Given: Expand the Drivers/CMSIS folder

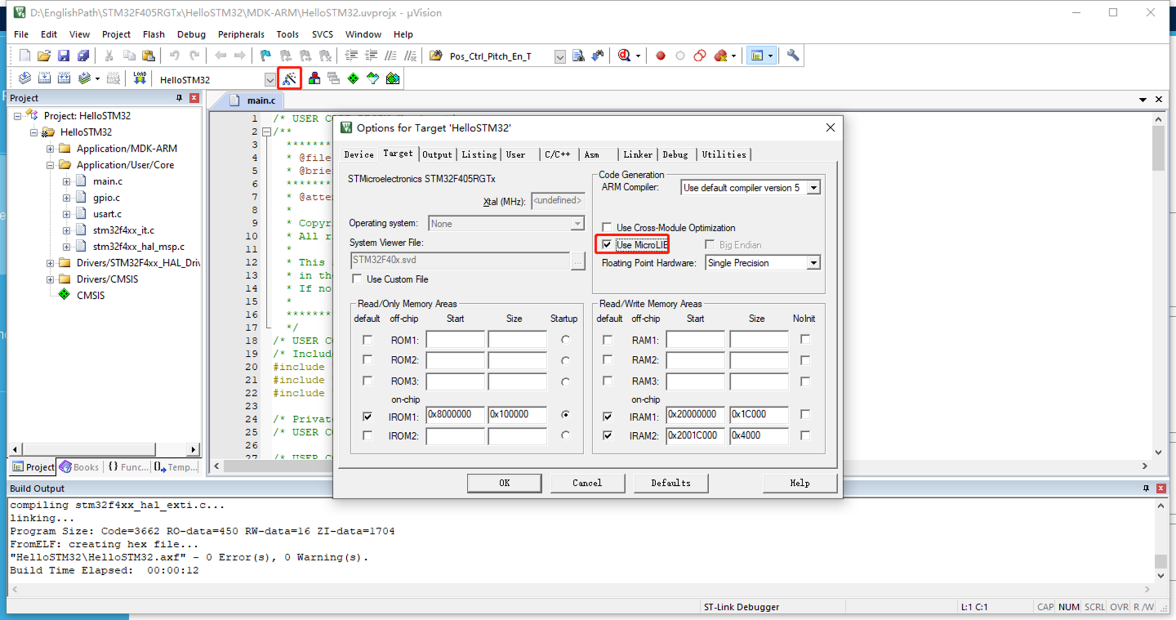Looking at the screenshot, I should [50, 279].
